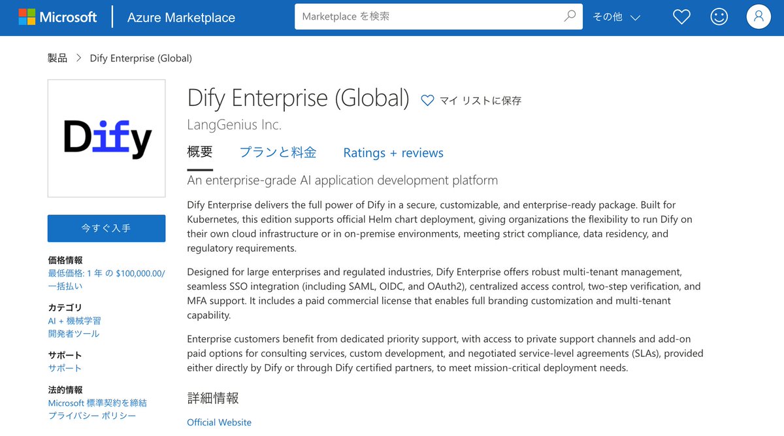Click the enterprise-grade AI platform tagline

click(x=342, y=180)
